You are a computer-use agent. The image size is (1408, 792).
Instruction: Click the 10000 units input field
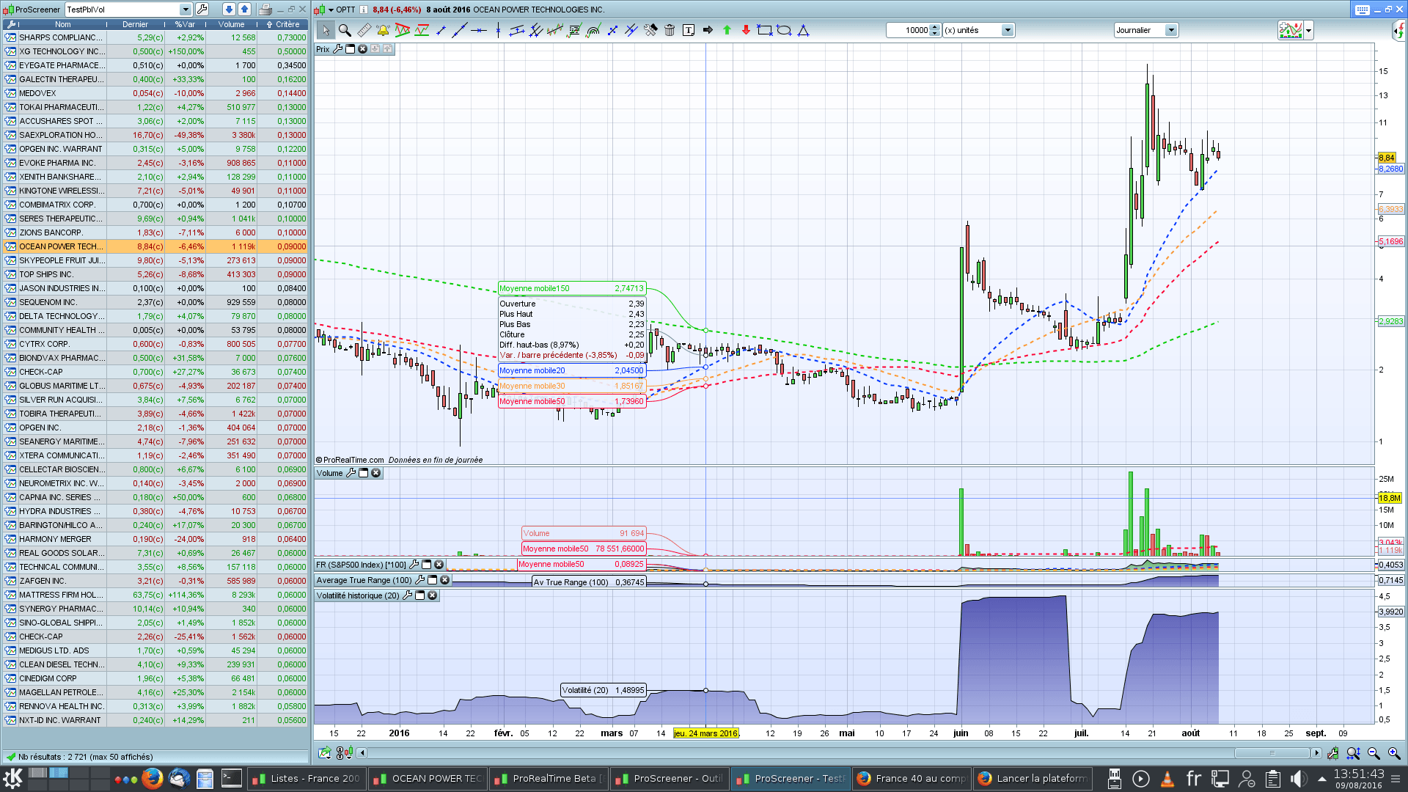[x=908, y=30]
